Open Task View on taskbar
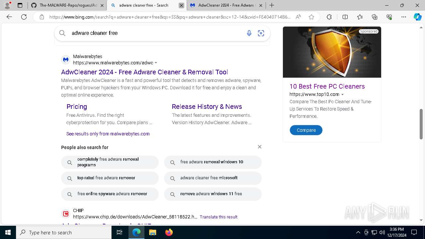The width and height of the screenshot is (425, 239). click(120, 232)
